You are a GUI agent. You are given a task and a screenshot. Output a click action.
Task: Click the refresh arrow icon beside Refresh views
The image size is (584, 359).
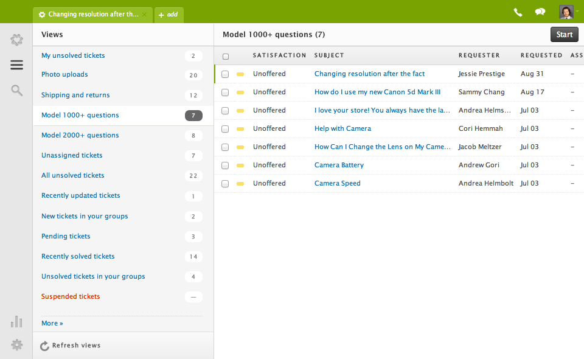[x=44, y=346]
